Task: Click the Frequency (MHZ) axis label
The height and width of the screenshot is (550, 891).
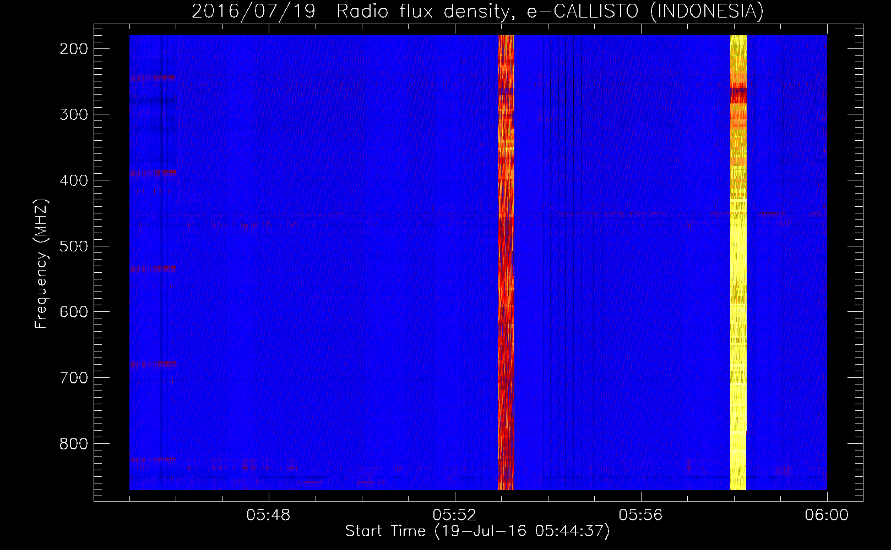Action: coord(41,263)
